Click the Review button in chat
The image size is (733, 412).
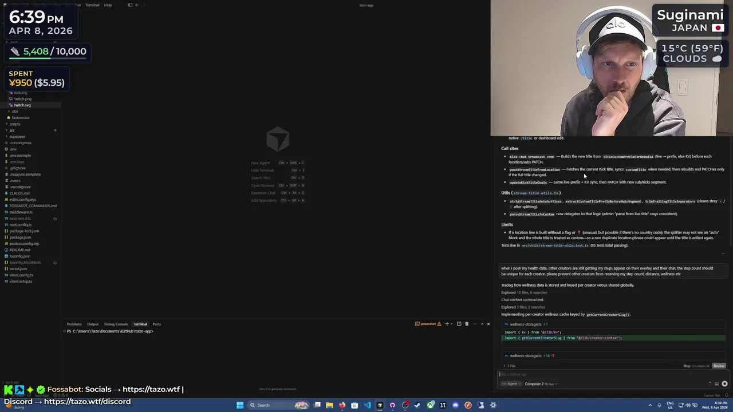719,366
